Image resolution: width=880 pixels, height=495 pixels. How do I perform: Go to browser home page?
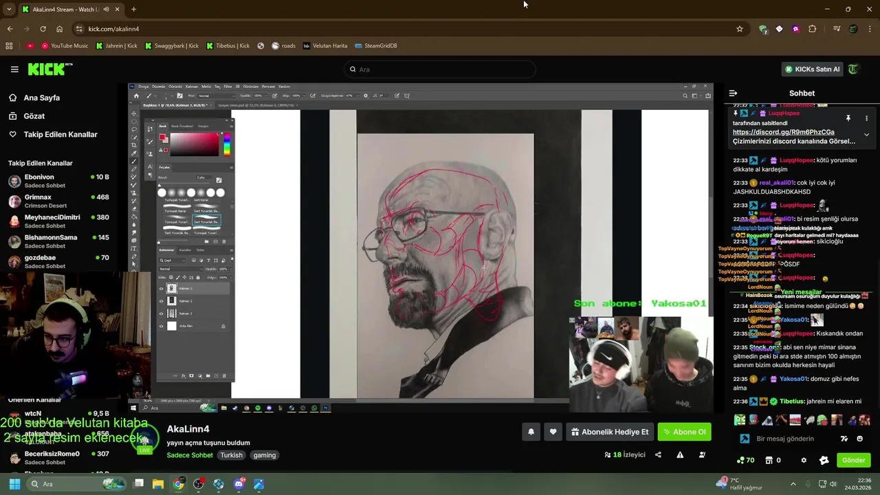pyautogui.click(x=59, y=29)
